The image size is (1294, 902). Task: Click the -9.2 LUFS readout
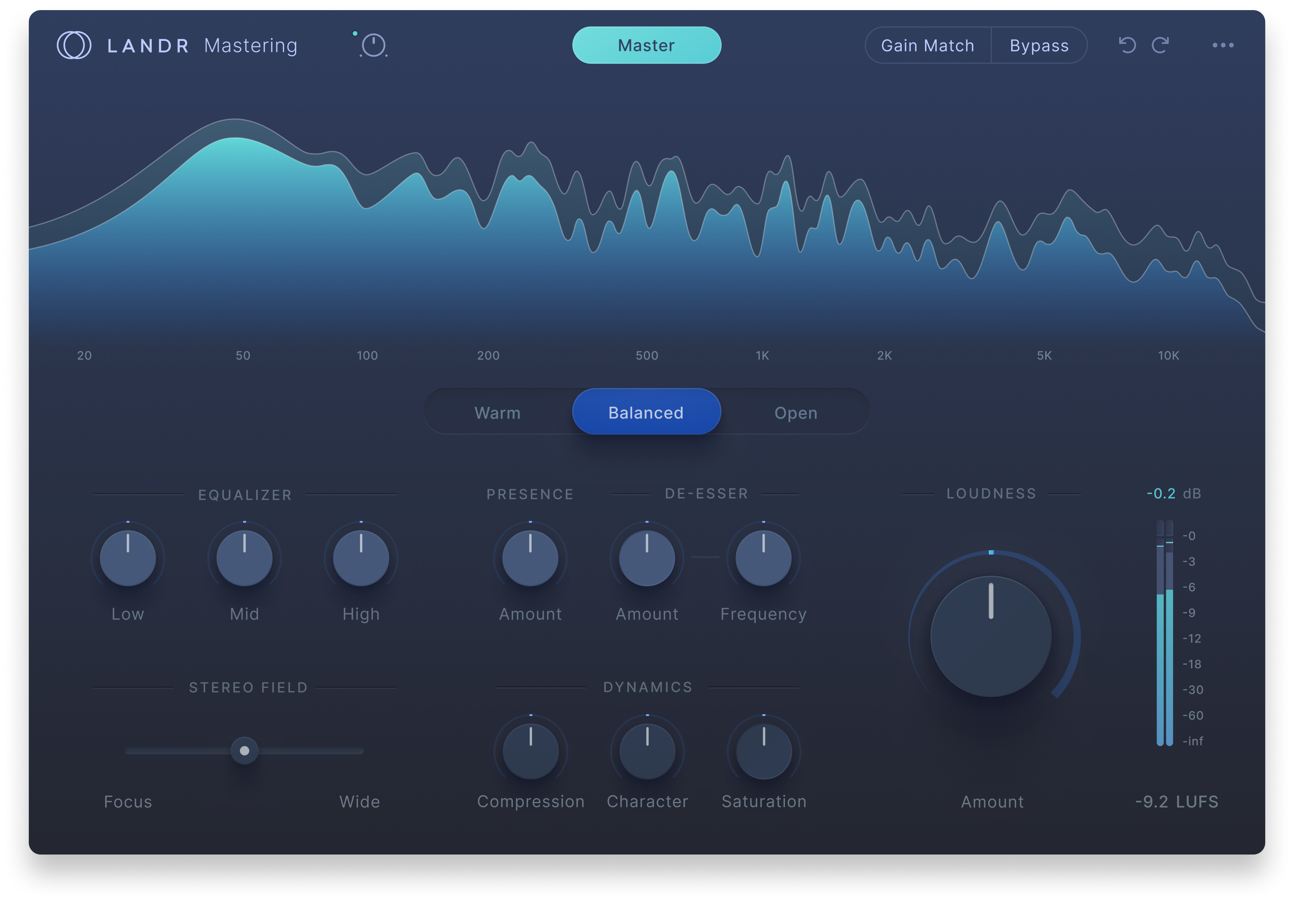pos(1177,801)
